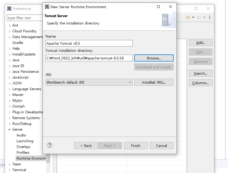The width and height of the screenshot is (228, 173).
Task: Expand the JSON node
Action: (x=10, y=83)
